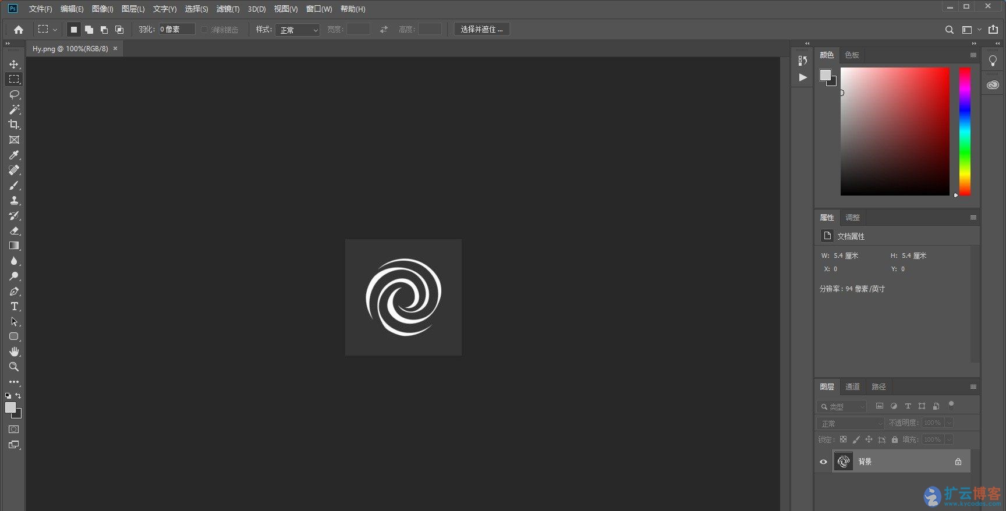Open the workspace switcher dropdown
This screenshot has height=511, width=1006.
970,30
